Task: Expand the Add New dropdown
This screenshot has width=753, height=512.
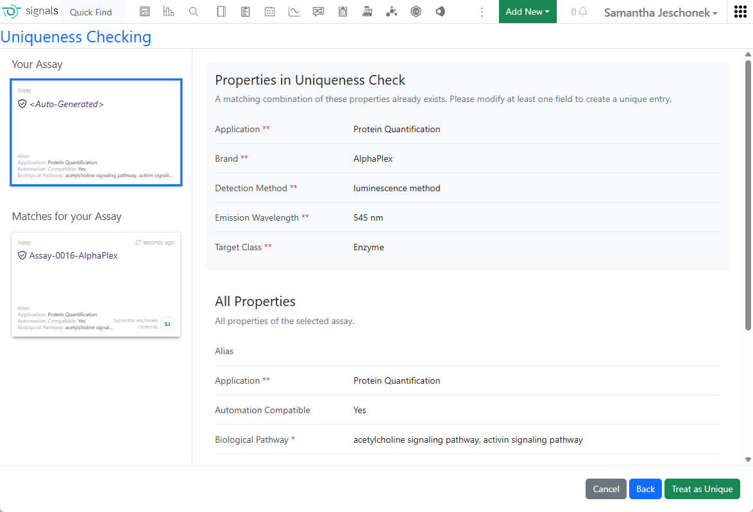Action: (x=527, y=12)
